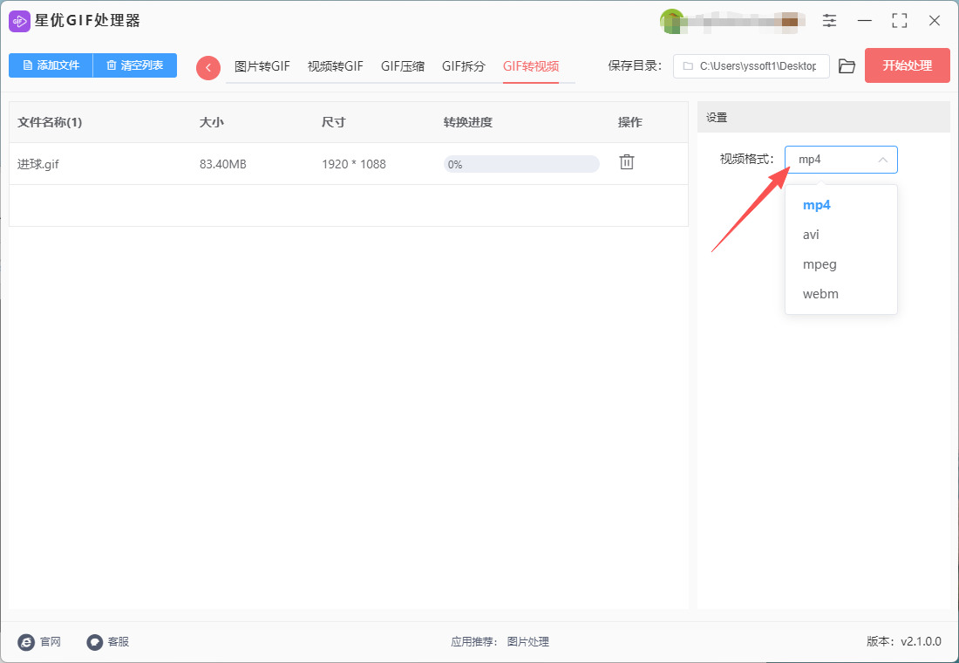Toggle fullscreen window icon
Viewport: 959px width, 663px height.
899,21
